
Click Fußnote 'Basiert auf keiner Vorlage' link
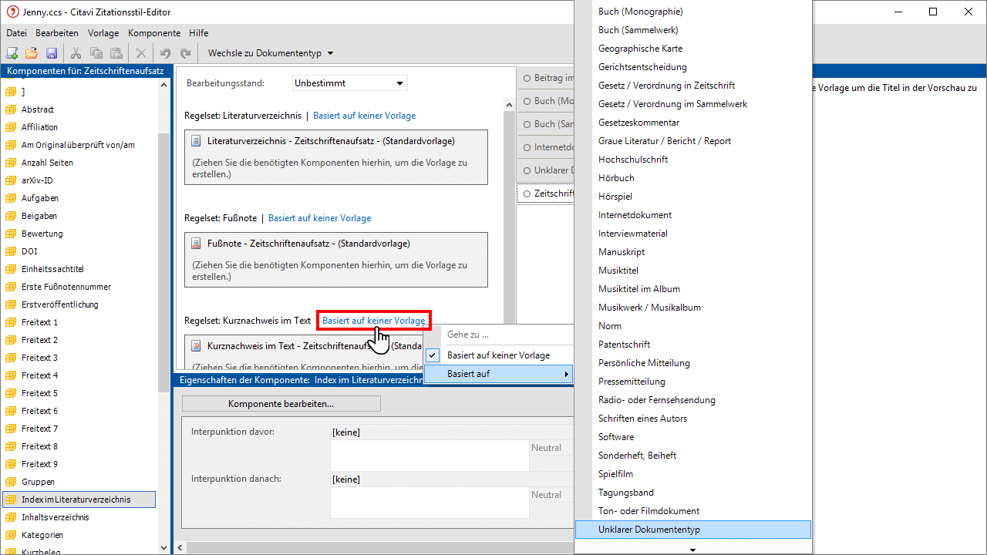click(319, 218)
